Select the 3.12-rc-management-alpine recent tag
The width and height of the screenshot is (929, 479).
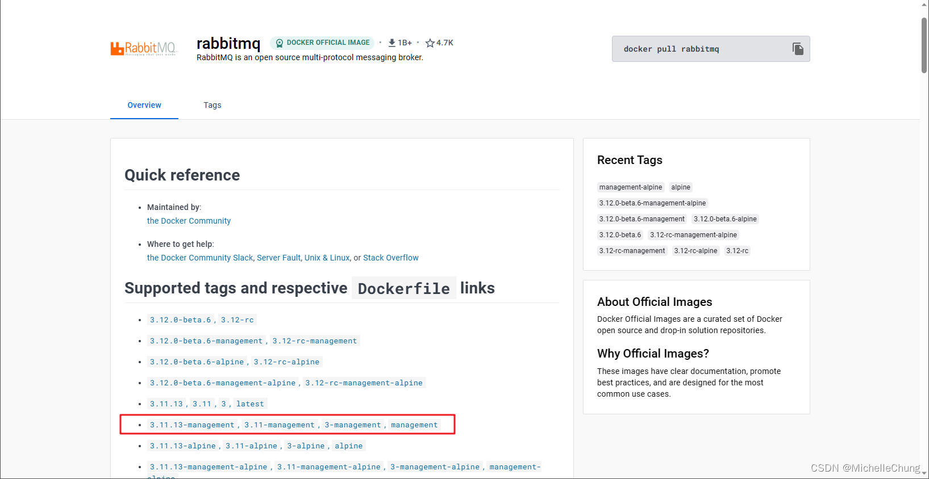(693, 235)
